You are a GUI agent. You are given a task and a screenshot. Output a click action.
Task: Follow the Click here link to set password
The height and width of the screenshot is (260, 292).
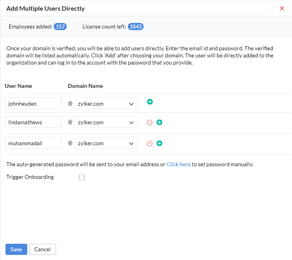(x=178, y=164)
